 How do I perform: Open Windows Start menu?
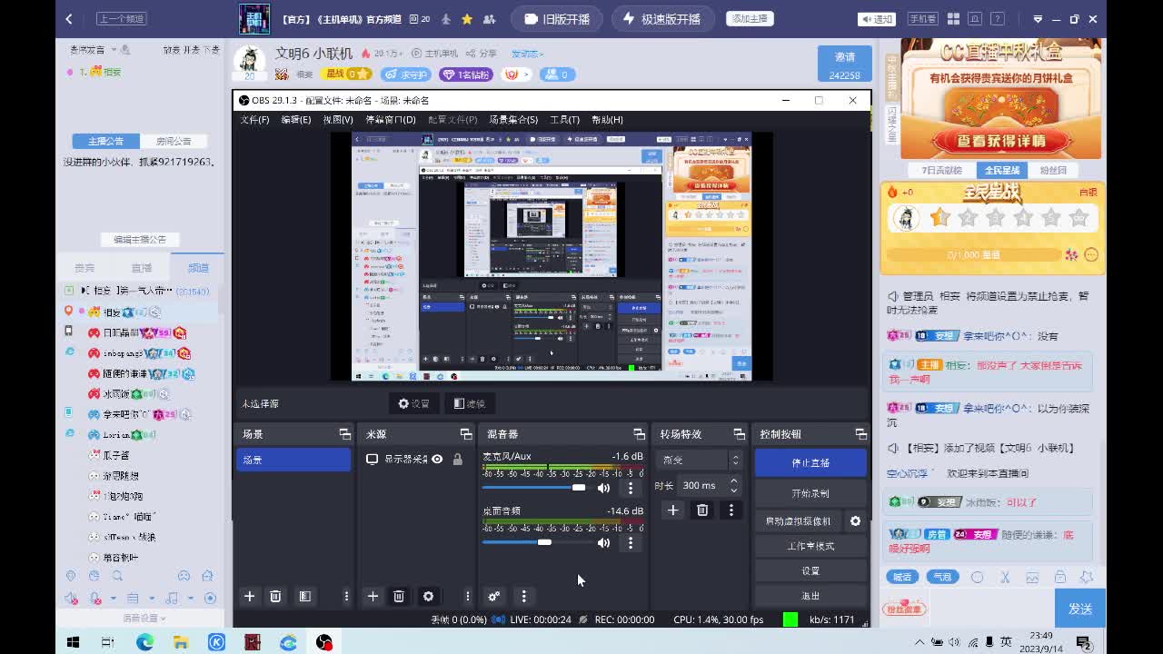point(73,642)
